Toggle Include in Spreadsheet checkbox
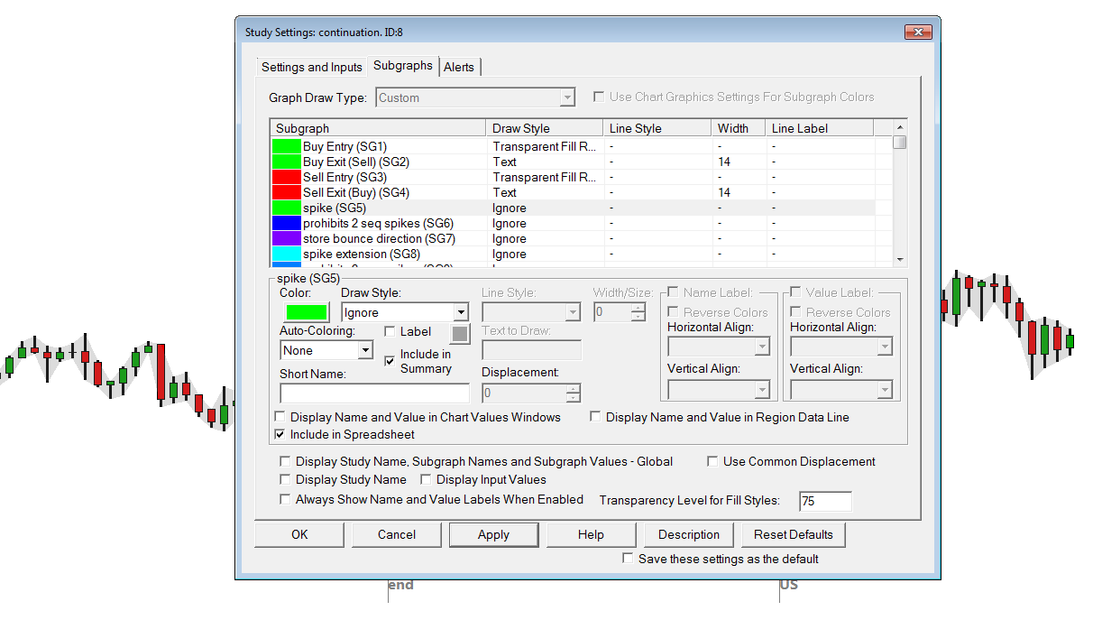The image size is (1093, 620). 280,434
